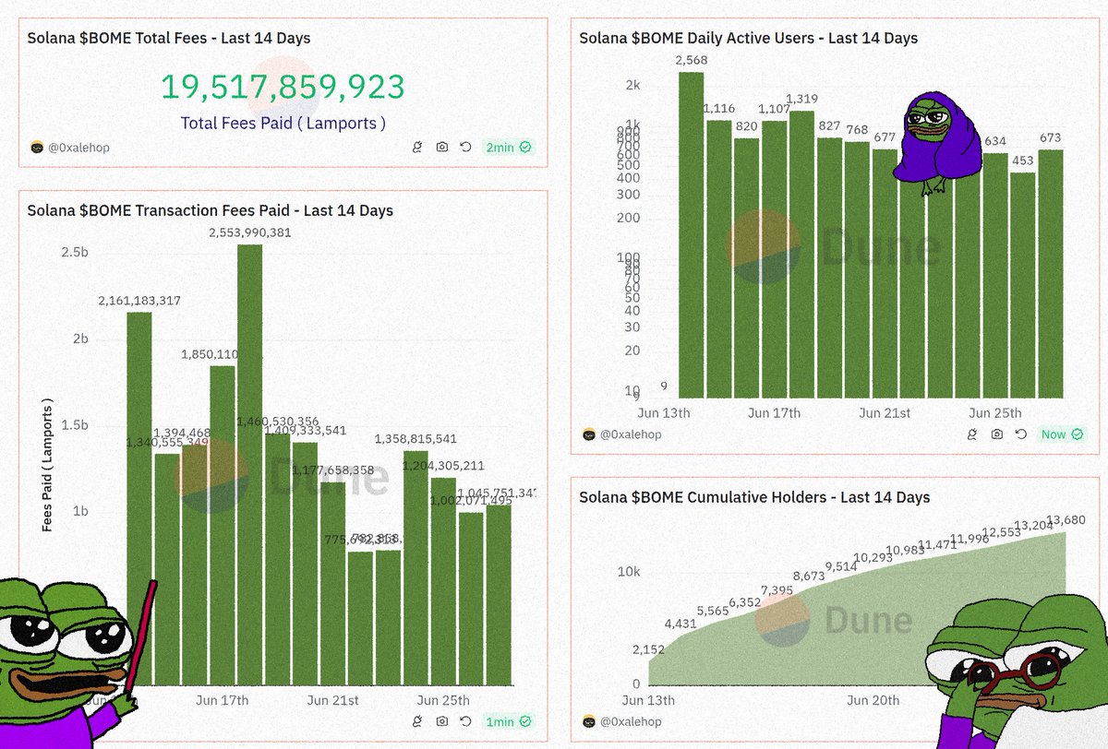Screen dimensions: 1108x749
Task: Refresh the Daily Active Users query
Action: click(1019, 434)
